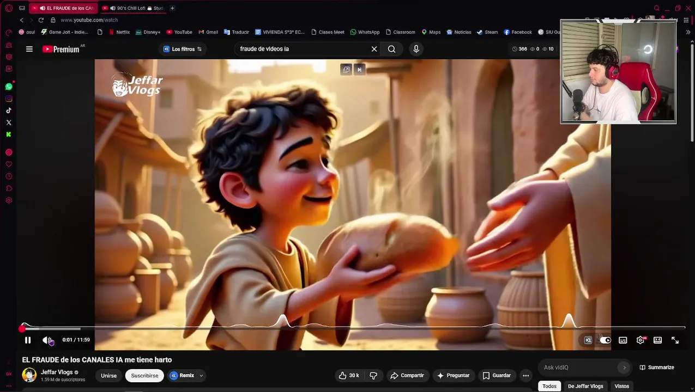Click Summarize button
Viewport: 695px width, 392px height.
657,367
